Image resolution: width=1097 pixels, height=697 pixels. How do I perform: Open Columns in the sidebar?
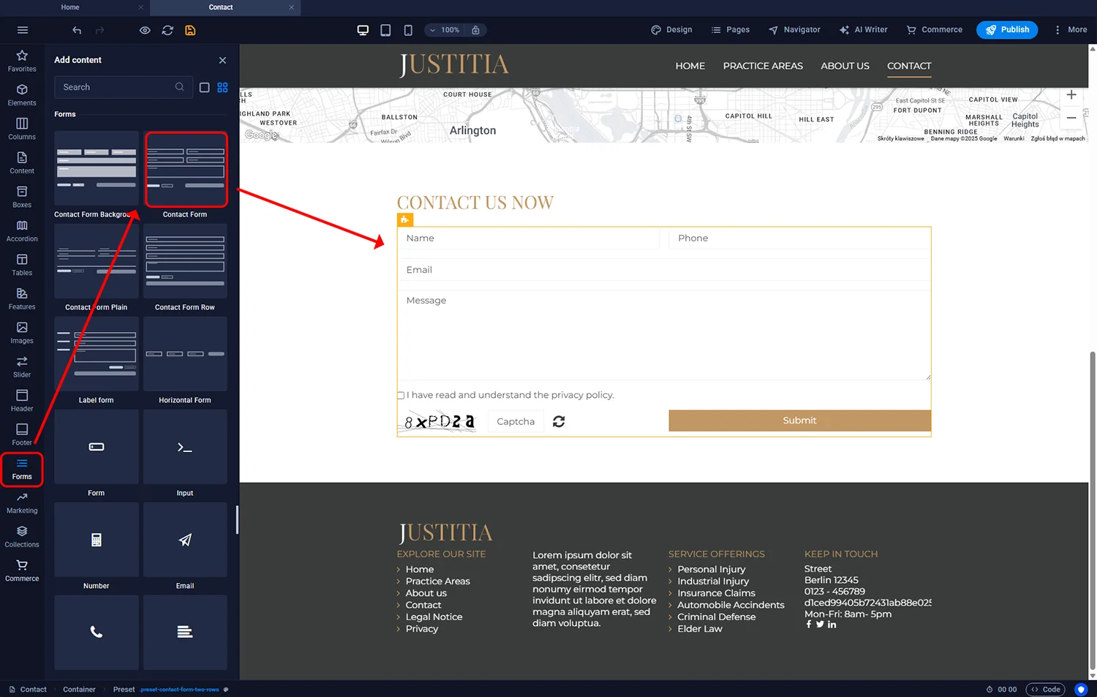22,129
